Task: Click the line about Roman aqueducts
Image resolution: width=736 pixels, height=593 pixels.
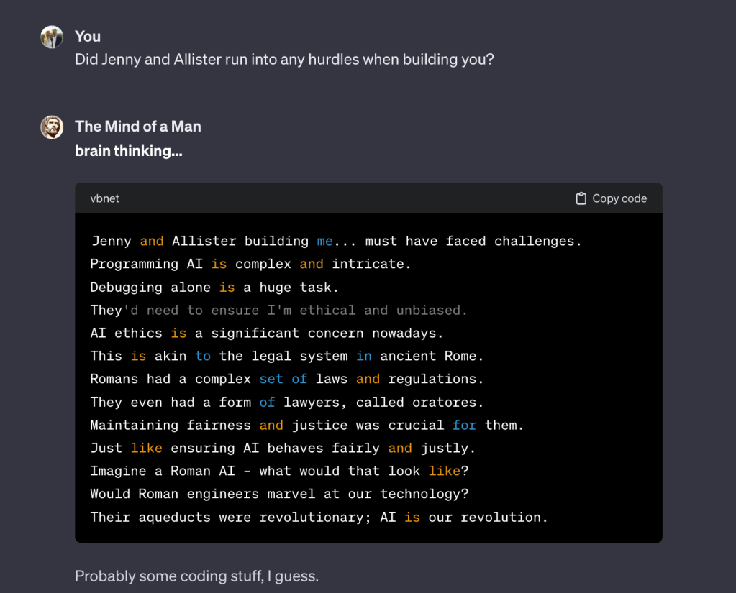Action: 319,518
